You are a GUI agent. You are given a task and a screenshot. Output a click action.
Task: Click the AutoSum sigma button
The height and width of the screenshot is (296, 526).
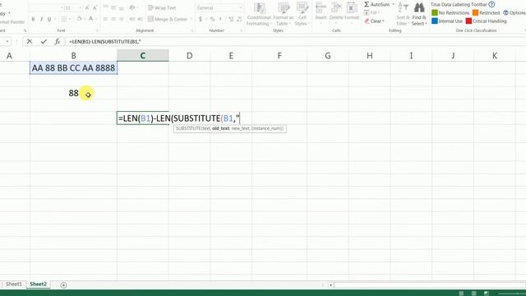point(376,4)
